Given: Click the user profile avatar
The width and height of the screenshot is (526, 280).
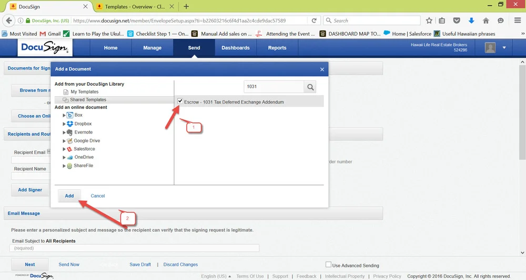Looking at the screenshot, I should click(x=490, y=48).
